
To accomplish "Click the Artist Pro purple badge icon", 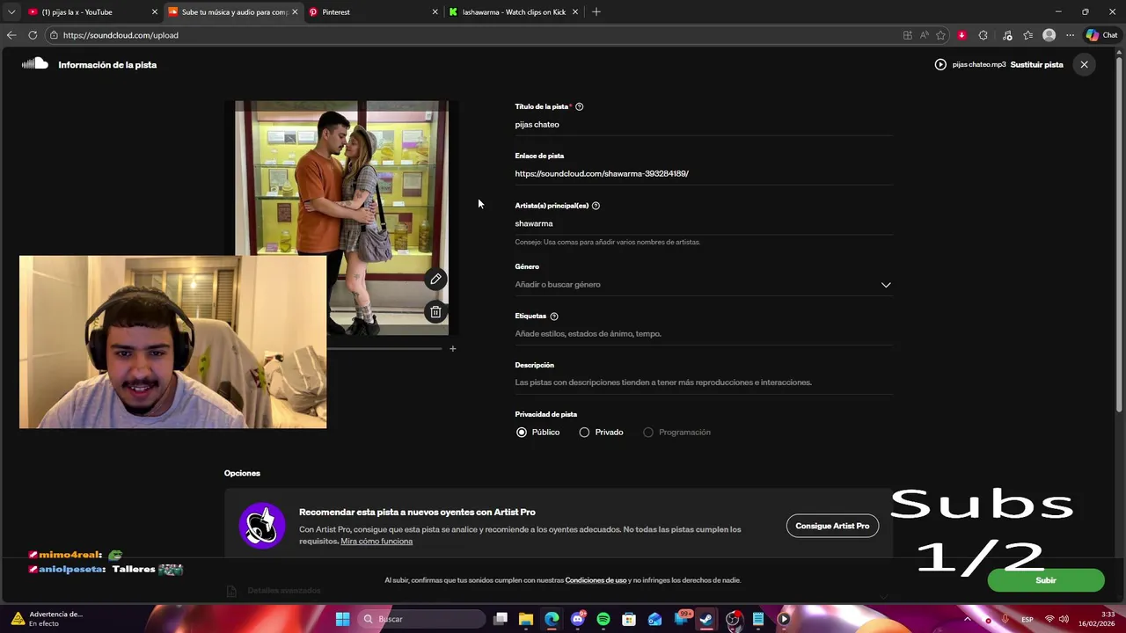I will point(262,526).
